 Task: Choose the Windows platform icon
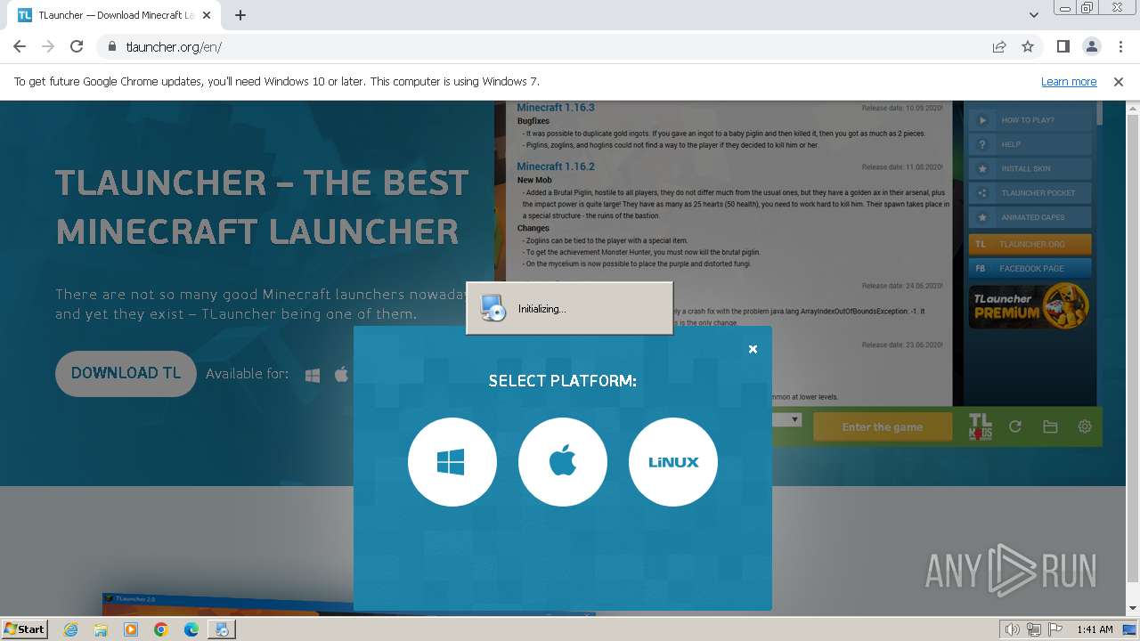click(x=452, y=462)
